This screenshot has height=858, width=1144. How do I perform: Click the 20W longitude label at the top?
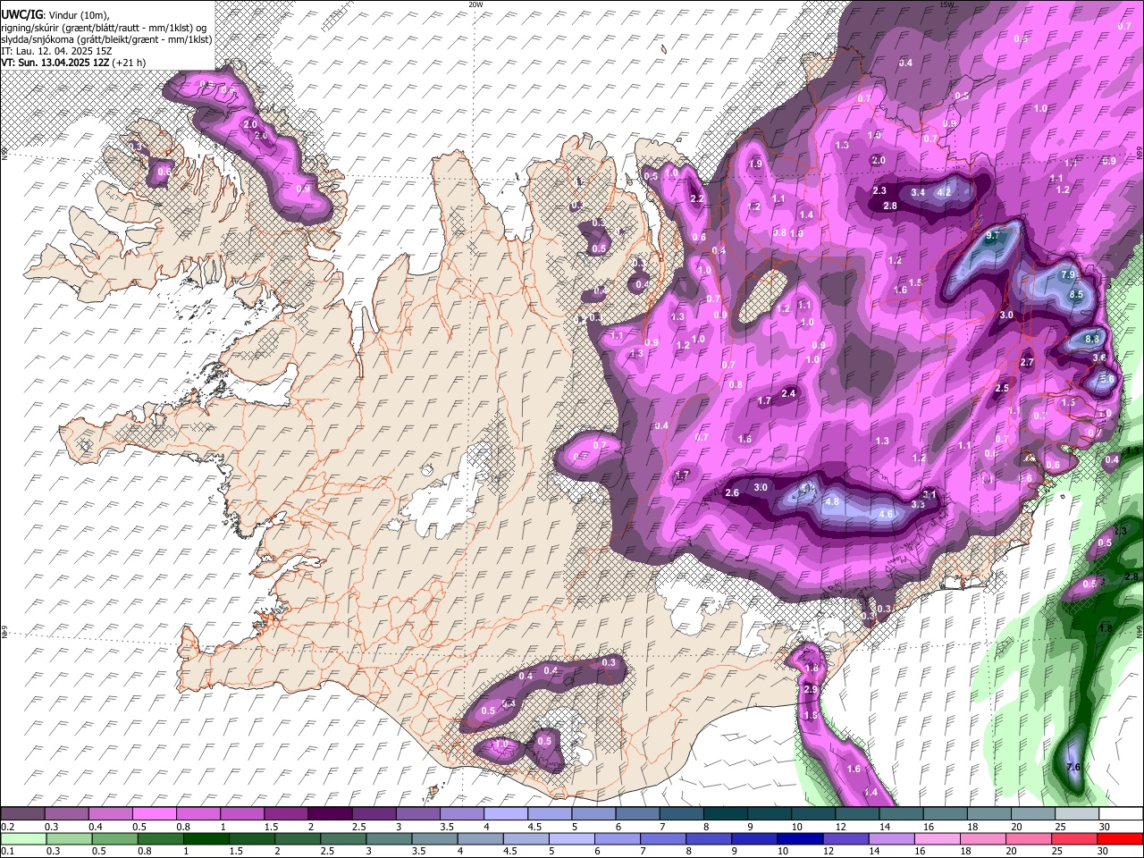pos(475,4)
